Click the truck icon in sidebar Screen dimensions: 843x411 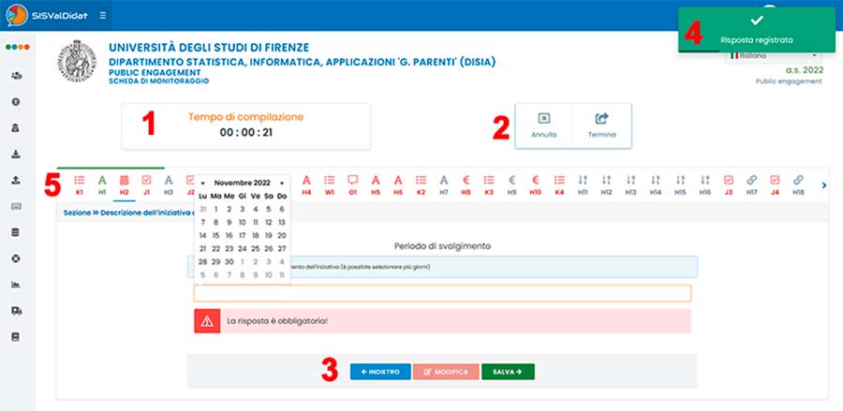[x=16, y=310]
